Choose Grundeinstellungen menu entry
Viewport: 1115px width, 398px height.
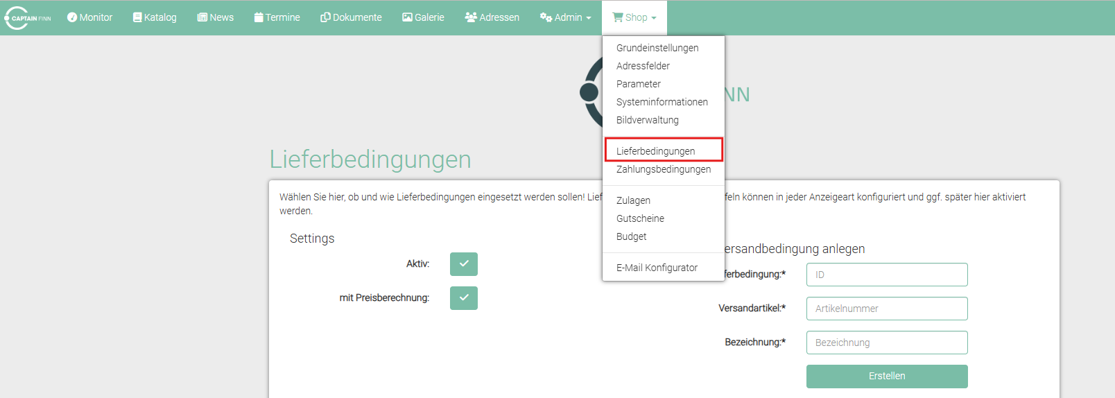click(657, 48)
